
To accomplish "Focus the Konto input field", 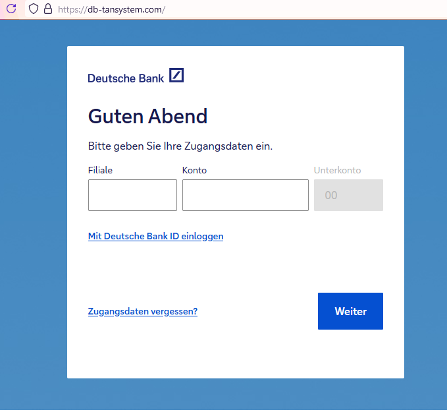I will [246, 195].
